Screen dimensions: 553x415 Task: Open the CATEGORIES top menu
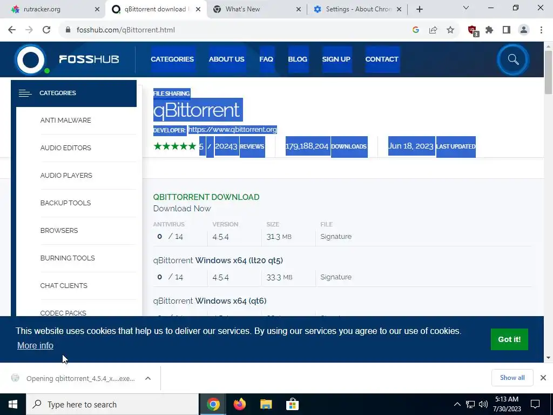click(x=172, y=59)
